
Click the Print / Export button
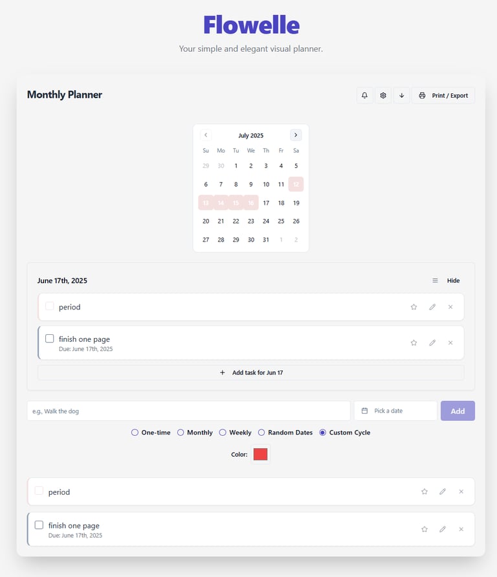pyautogui.click(x=443, y=95)
